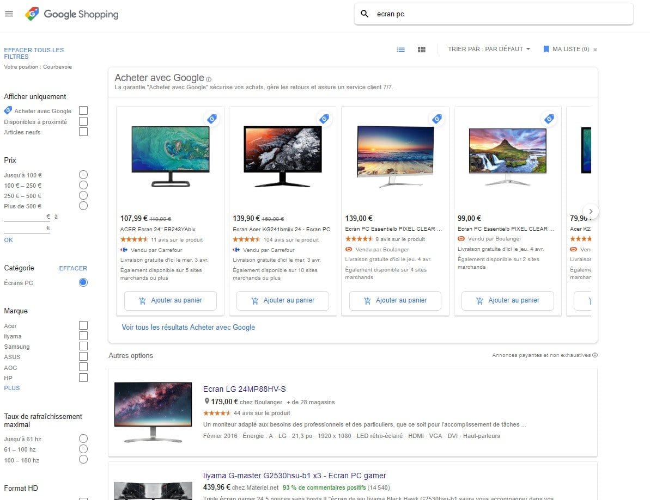The height and width of the screenshot is (500, 650).
Task: Check Articles neufs filter
Action: [x=83, y=132]
